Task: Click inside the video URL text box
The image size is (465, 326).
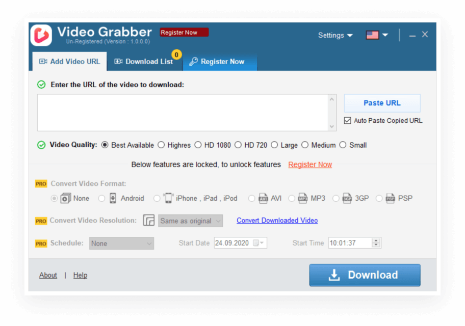Action: pyautogui.click(x=183, y=113)
